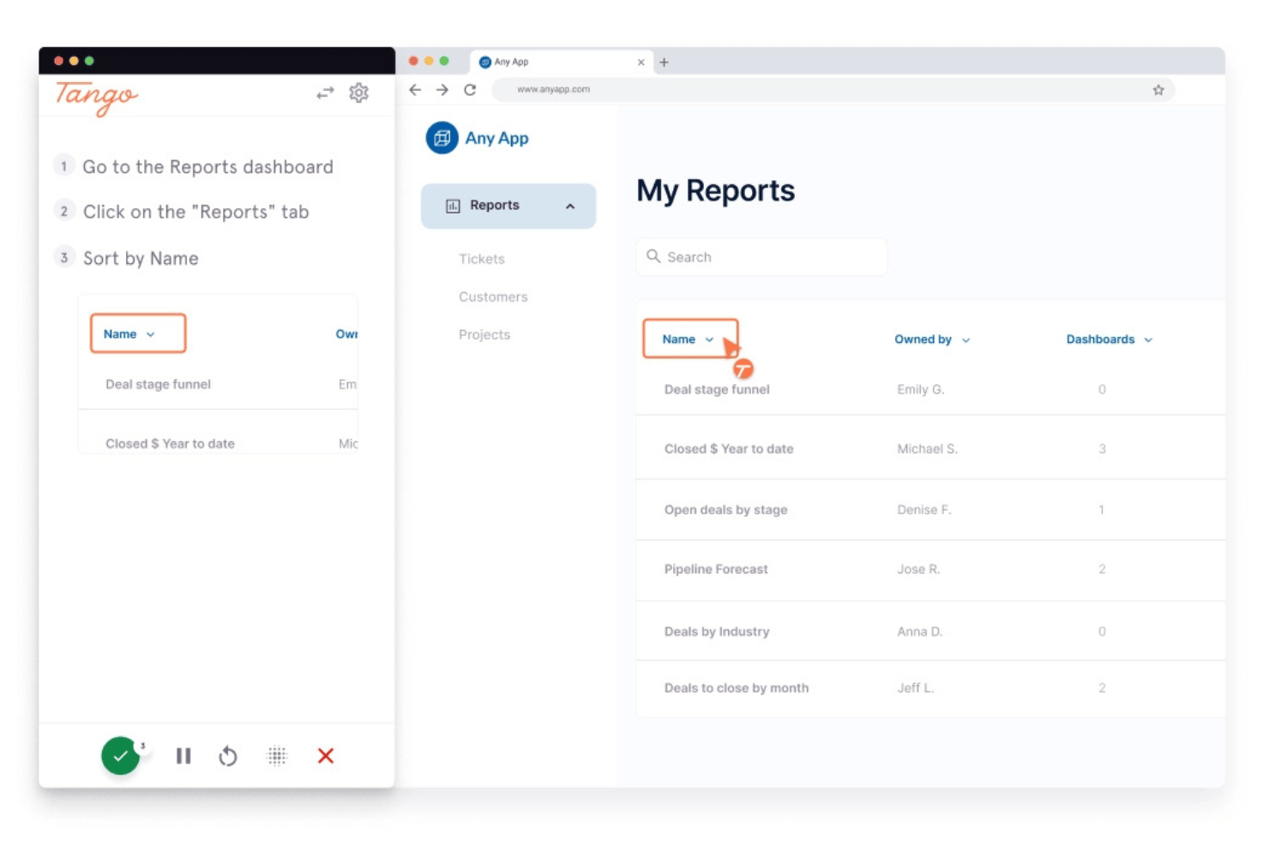Select the Any App browser tab
The image size is (1269, 846).
562,62
